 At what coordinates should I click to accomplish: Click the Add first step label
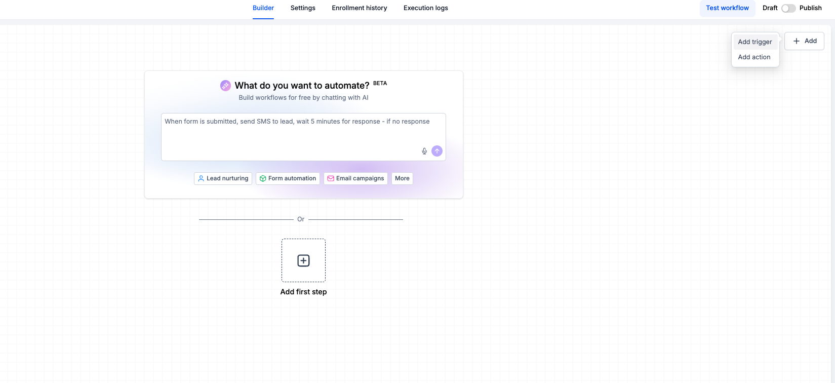tap(303, 292)
